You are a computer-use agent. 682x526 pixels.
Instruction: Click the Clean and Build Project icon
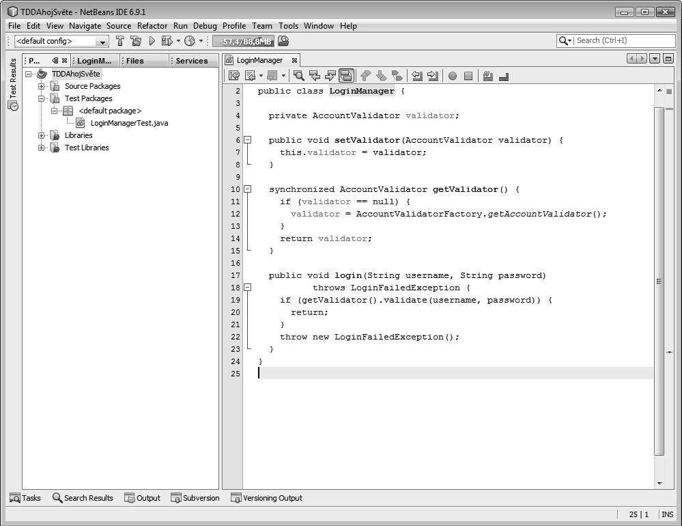tap(136, 42)
